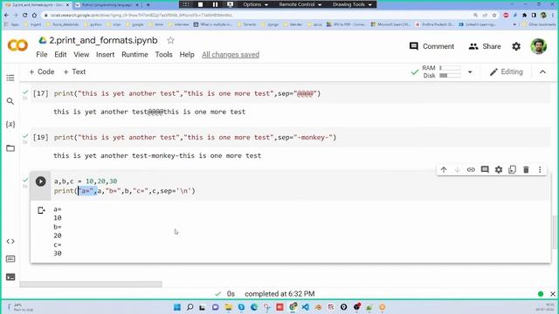
Task: Close the bottom status bar
Action: pos(553,294)
